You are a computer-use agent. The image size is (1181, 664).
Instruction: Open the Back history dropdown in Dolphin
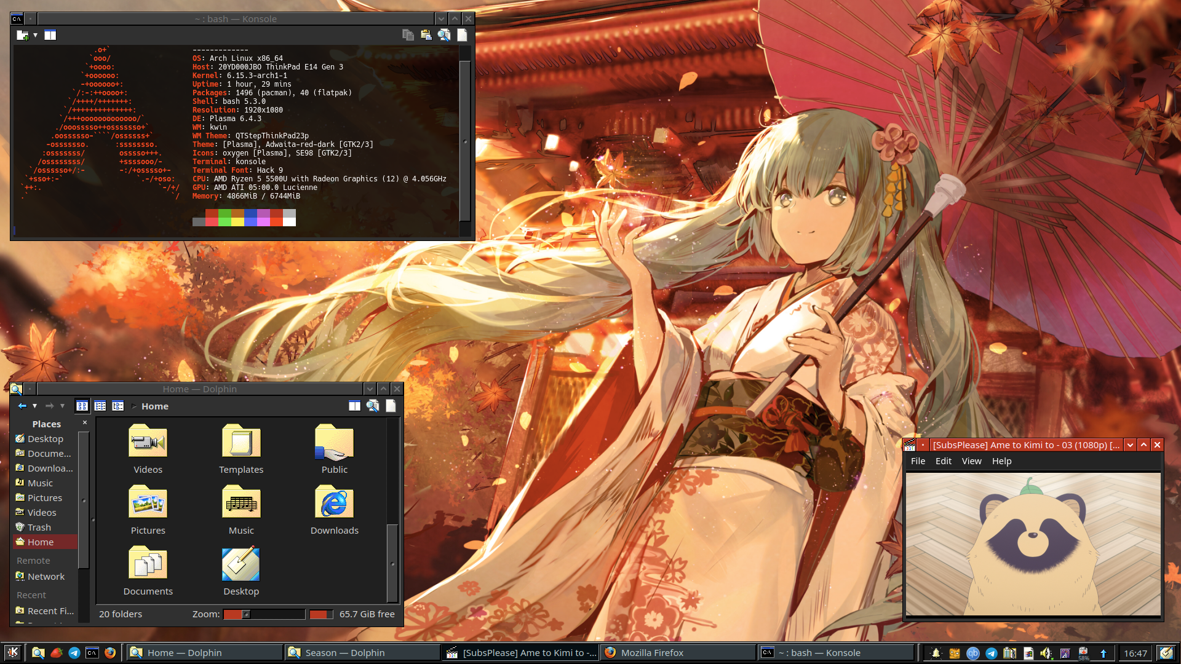point(35,406)
